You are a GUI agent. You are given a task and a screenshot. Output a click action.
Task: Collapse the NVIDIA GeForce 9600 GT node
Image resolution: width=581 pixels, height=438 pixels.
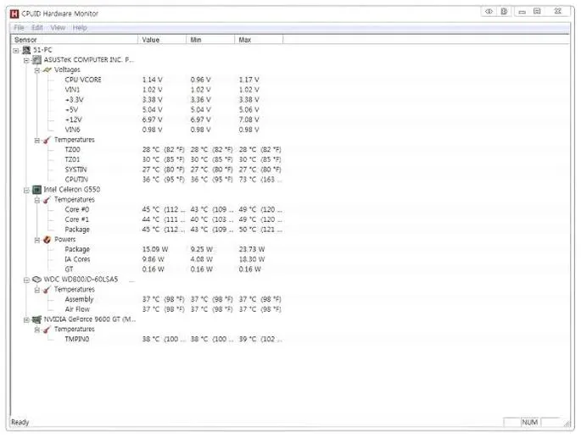pyautogui.click(x=26, y=320)
